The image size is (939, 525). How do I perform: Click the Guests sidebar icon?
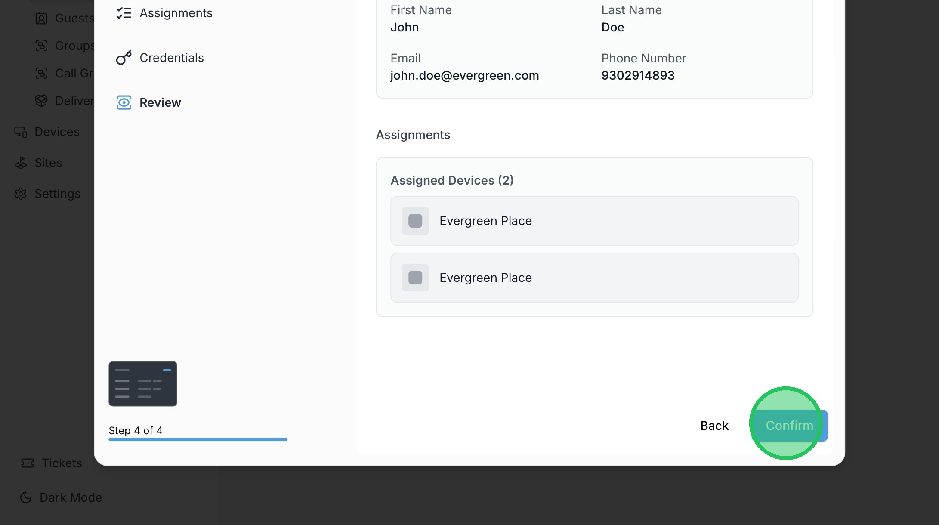[41, 19]
